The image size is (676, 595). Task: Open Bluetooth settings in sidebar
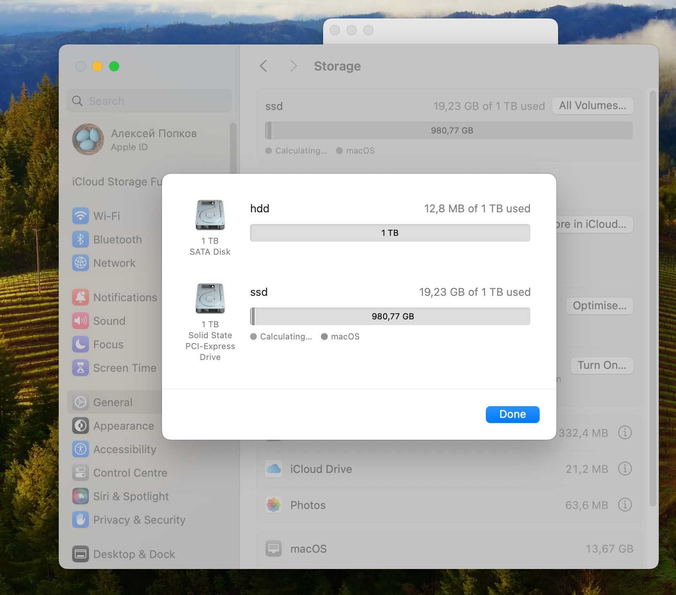click(x=107, y=240)
